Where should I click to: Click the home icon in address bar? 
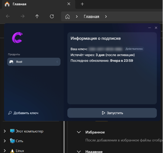point(67,16)
